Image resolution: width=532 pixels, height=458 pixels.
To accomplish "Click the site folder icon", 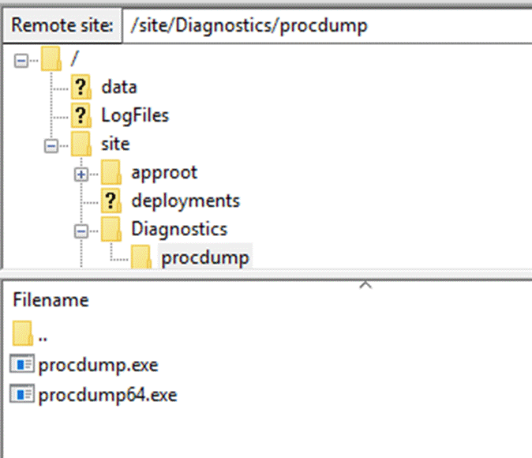I will coord(81,144).
